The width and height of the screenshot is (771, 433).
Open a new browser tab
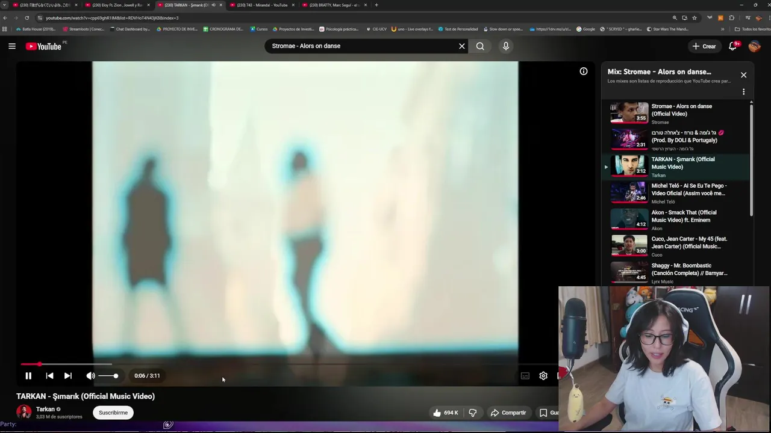click(376, 5)
